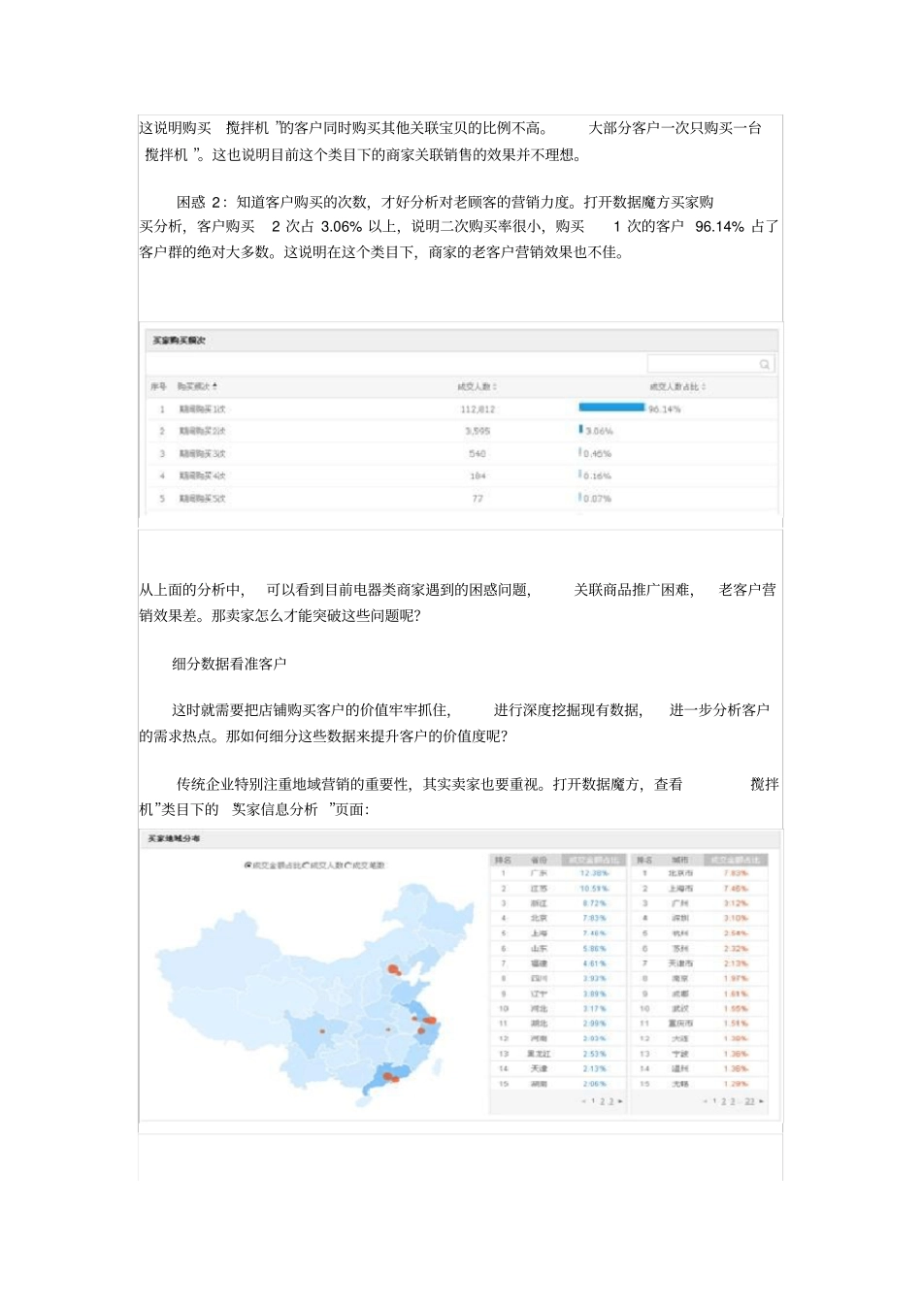Screen dimensions: 922x1305
Task: Click the 成交金额占比 header in province table
Action: click(x=593, y=860)
